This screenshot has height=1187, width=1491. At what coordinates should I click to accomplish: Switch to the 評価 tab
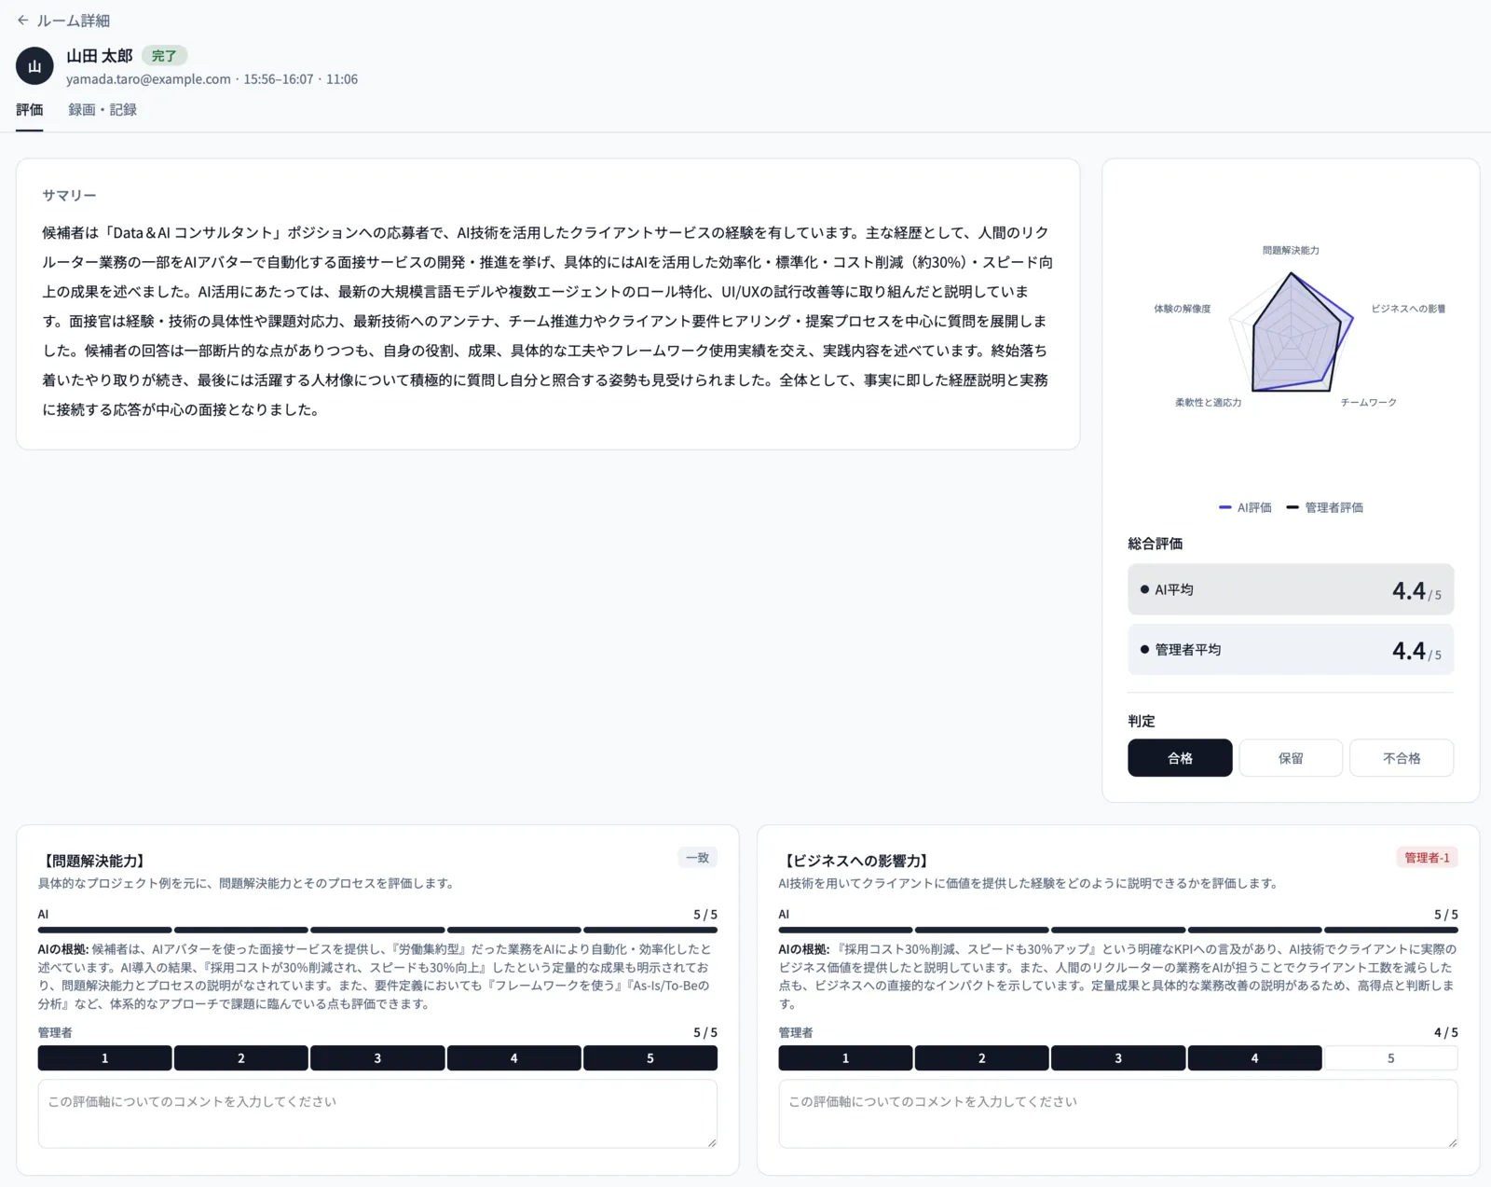[30, 110]
